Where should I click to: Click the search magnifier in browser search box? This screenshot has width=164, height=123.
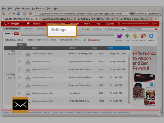click(x=160, y=14)
